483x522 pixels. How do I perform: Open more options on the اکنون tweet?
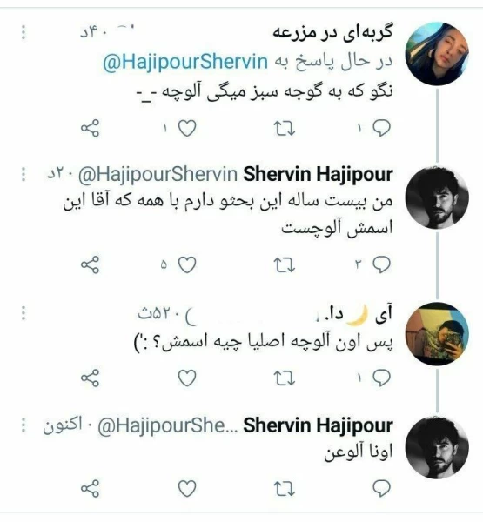(x=23, y=425)
